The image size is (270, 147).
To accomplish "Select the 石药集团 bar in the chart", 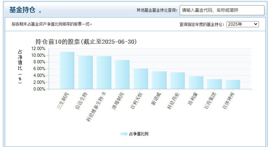I will [x=214, y=84].
